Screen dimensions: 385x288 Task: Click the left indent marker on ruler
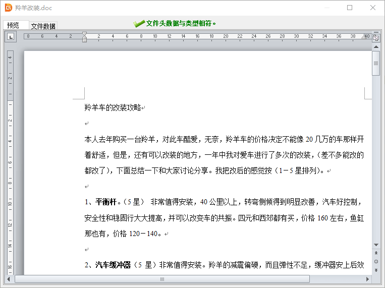84,39
